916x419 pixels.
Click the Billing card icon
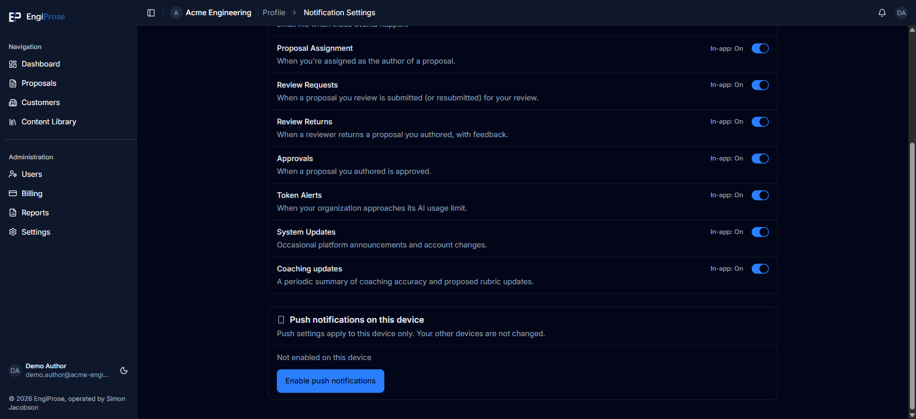13,194
